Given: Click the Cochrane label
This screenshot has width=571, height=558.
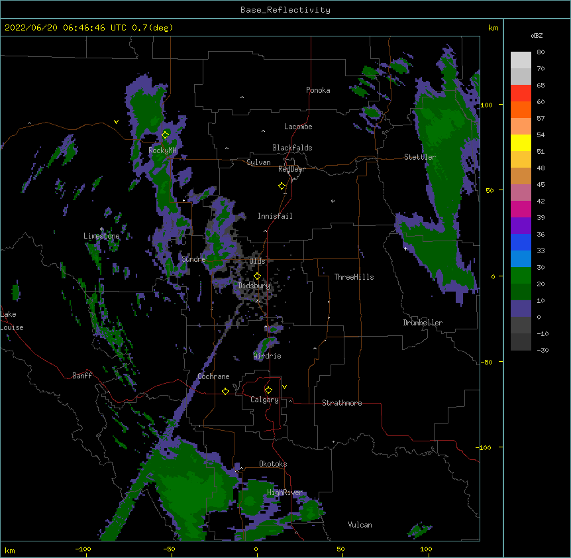Looking at the screenshot, I should [213, 376].
